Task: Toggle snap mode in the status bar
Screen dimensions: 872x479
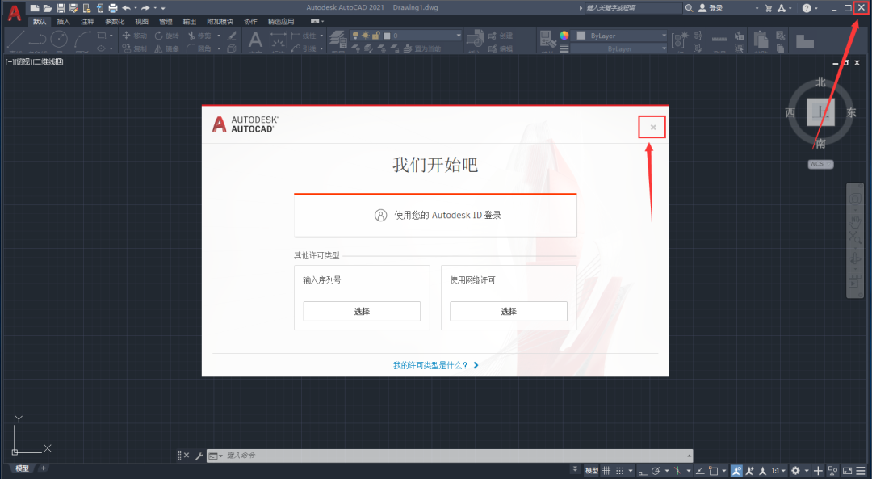Action: click(620, 470)
